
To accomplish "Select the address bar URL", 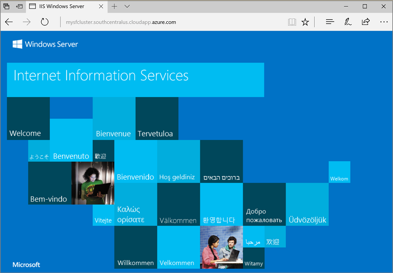I will pos(121,22).
